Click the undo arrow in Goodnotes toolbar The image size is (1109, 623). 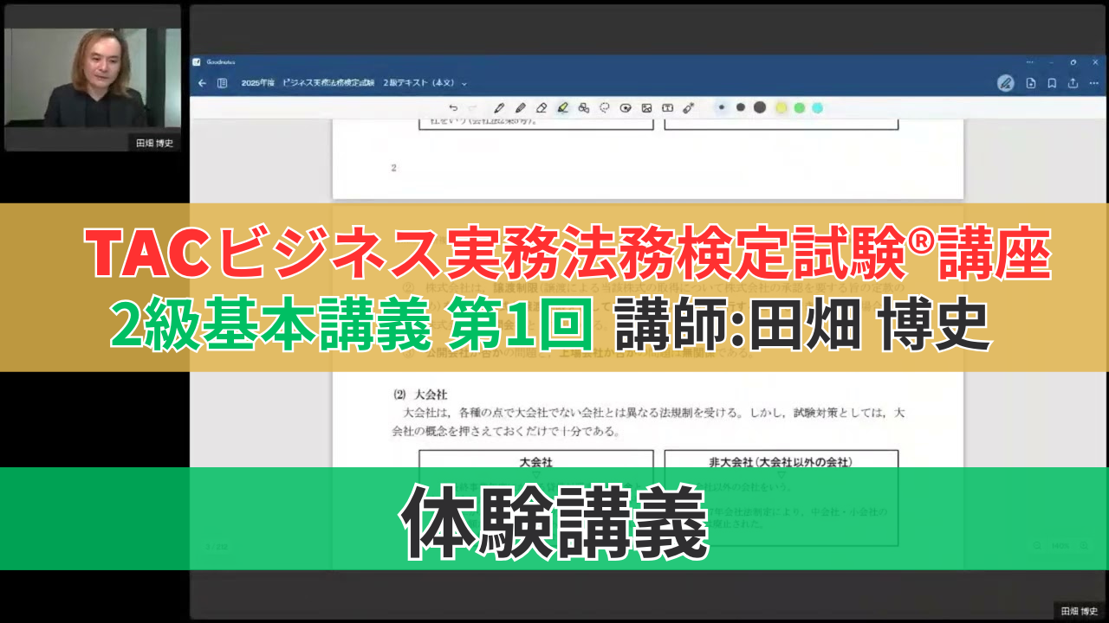pyautogui.click(x=453, y=108)
